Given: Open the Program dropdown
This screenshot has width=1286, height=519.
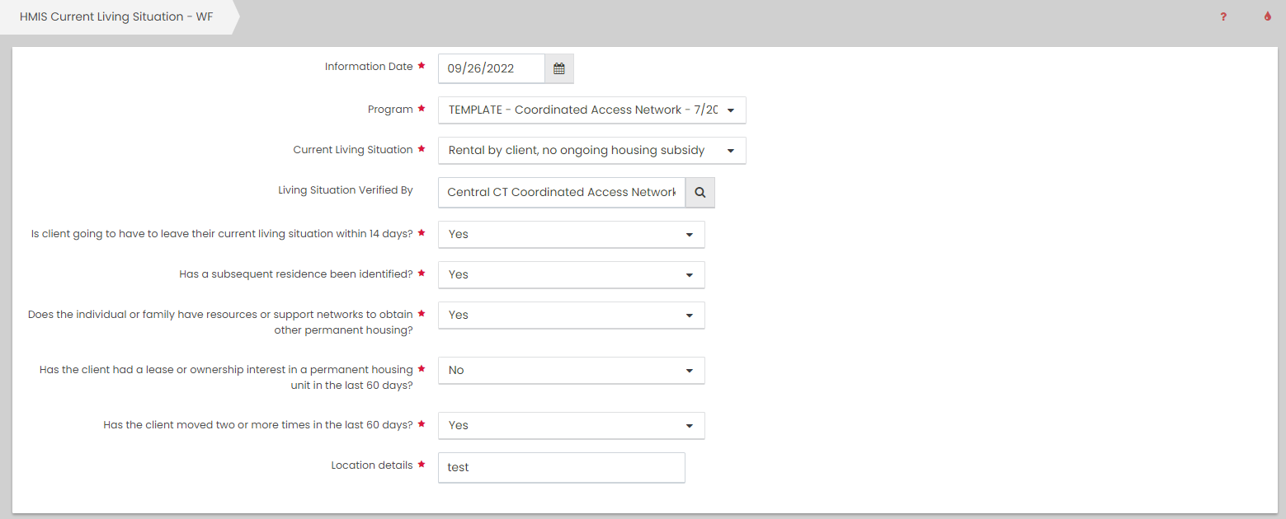Looking at the screenshot, I should pyautogui.click(x=591, y=110).
